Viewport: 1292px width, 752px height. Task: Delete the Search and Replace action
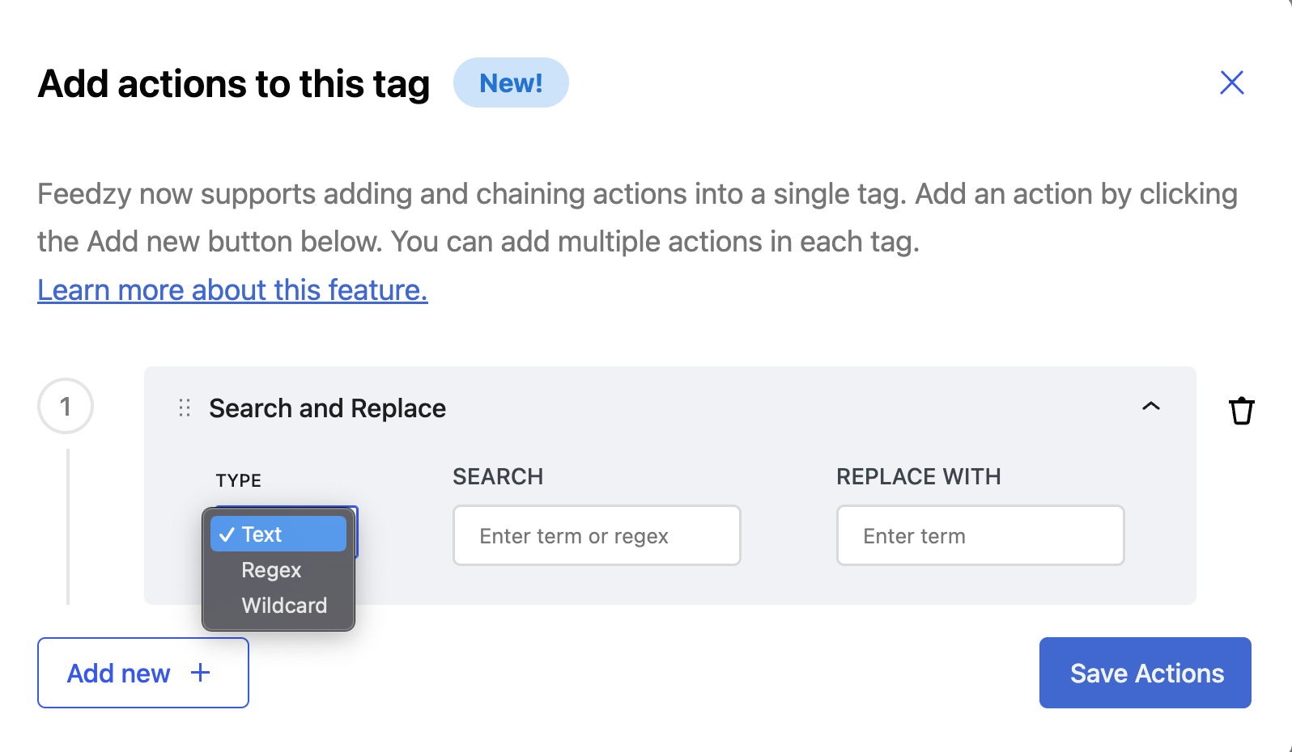coord(1242,411)
